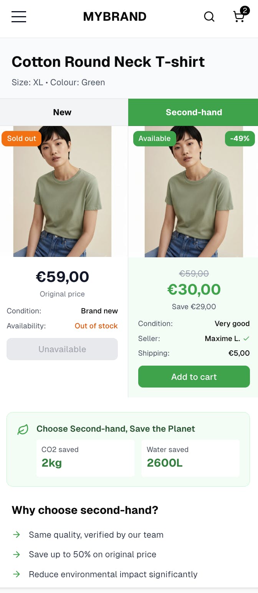This screenshot has height=593, width=258.
Task: Switch to the New tab
Action: pyautogui.click(x=62, y=112)
